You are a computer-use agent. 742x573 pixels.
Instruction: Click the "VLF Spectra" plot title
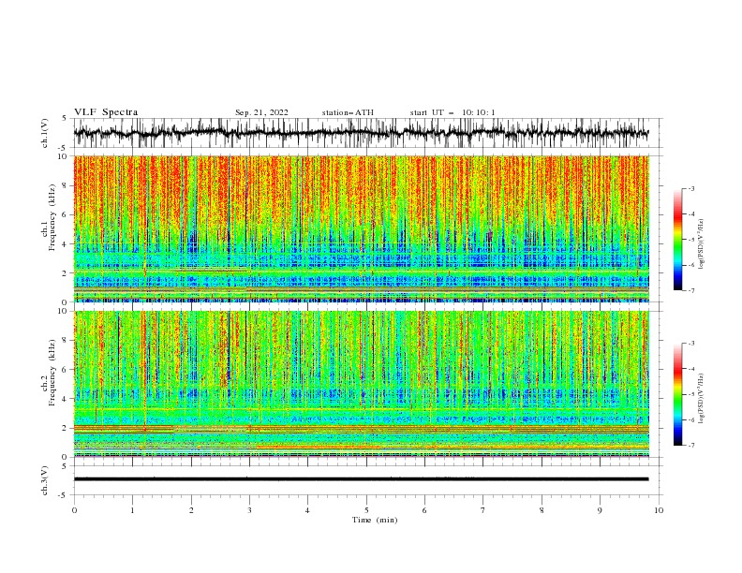point(106,112)
